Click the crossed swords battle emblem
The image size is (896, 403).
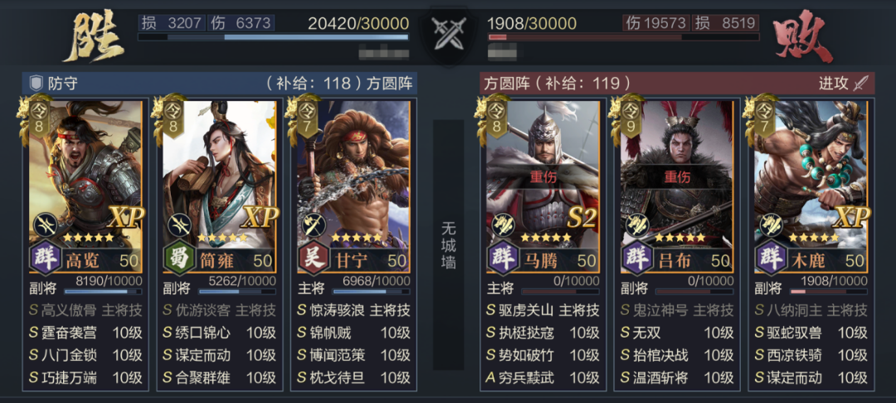coord(449,33)
